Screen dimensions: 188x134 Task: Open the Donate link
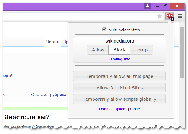pos(105,109)
